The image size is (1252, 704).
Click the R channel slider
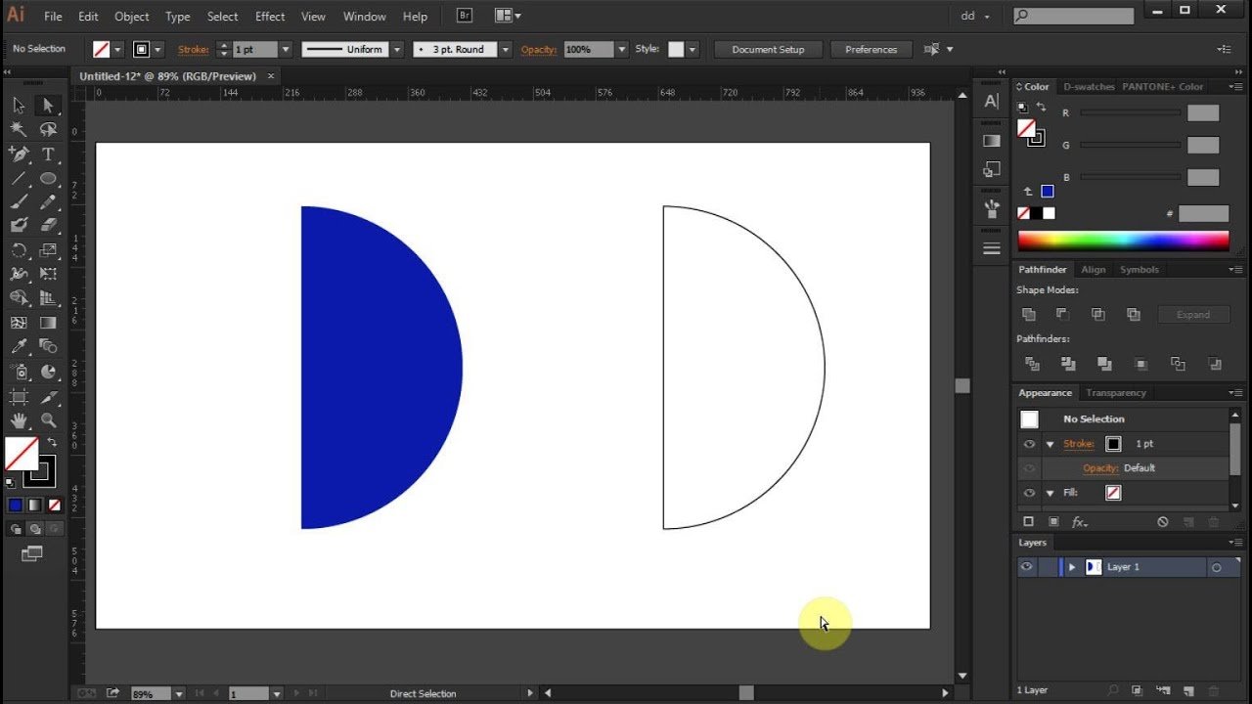1131,113
